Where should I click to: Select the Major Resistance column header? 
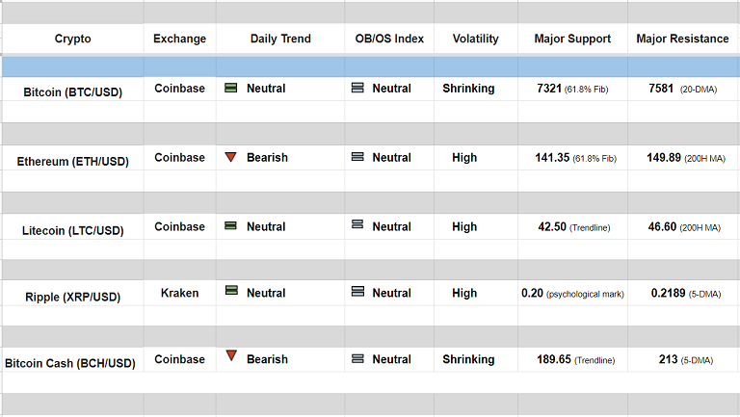(683, 39)
